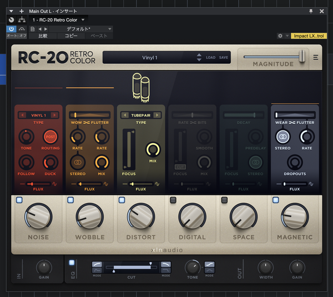This screenshot has width=333, height=297.
Task: Select the high cut upper MODE icon
Action: pyautogui.click(x=165, y=264)
